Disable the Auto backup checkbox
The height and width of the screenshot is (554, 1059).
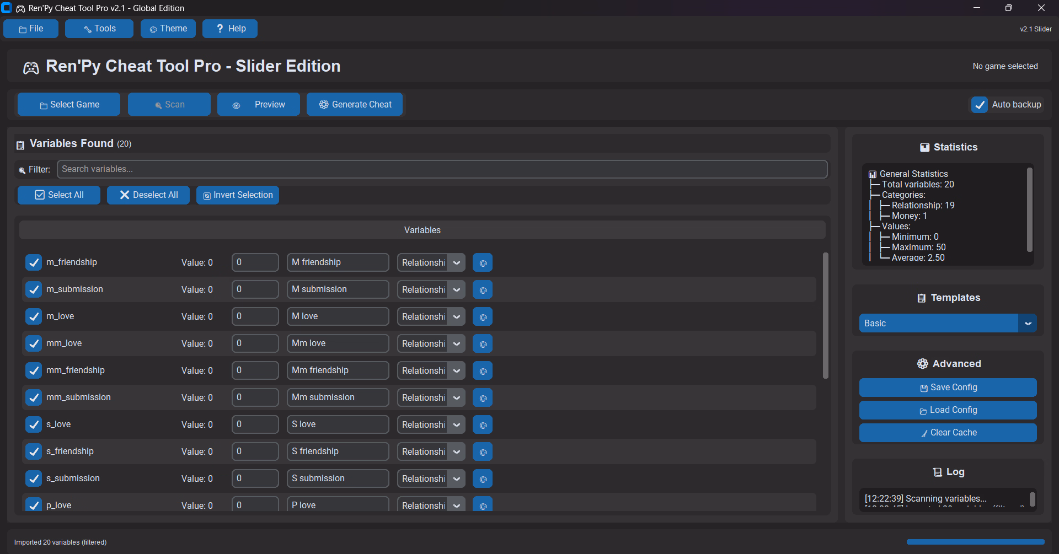point(980,105)
